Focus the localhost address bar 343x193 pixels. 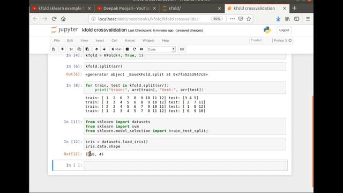(149, 19)
